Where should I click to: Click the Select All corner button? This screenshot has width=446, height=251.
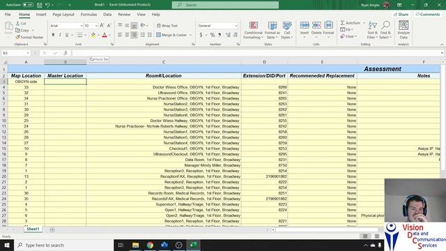[4, 62]
